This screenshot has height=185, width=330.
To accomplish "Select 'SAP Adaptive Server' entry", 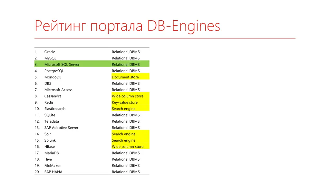I will 61,128.
